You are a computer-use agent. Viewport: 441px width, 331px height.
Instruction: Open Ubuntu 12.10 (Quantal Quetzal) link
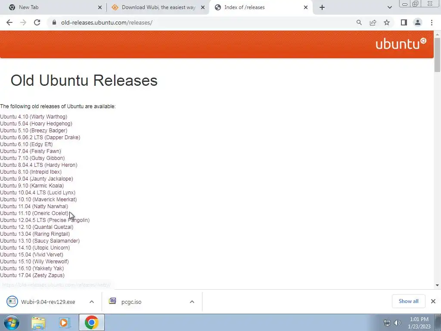[37, 227]
